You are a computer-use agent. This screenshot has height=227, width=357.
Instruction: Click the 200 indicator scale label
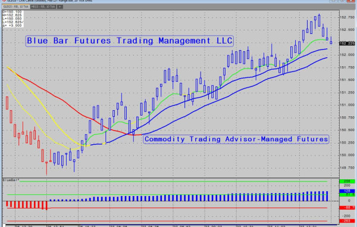coord(347,185)
